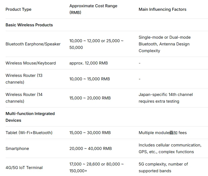Click the Smartphone row label
This screenshot has width=208, height=176.
coord(17,149)
